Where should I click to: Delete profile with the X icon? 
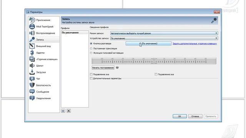pyautogui.click(x=68, y=111)
